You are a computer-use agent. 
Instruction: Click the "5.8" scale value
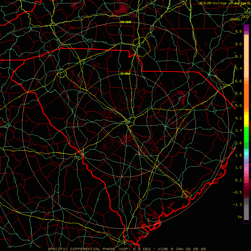[238, 93]
